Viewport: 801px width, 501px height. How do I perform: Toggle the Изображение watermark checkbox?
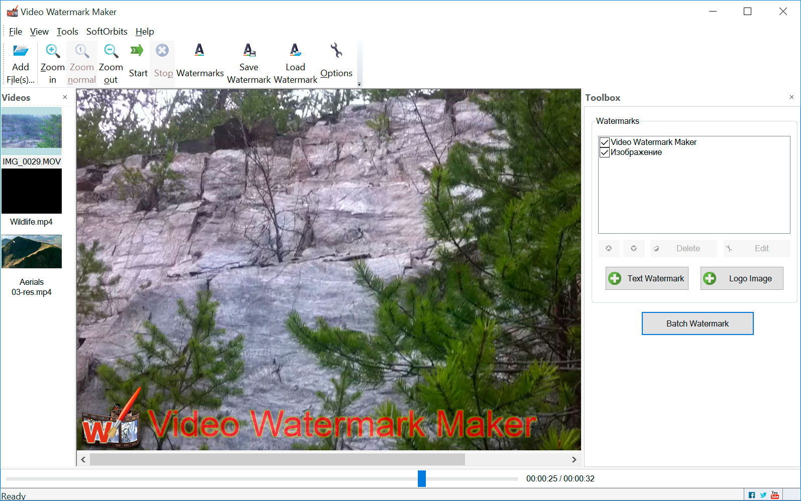pos(605,152)
